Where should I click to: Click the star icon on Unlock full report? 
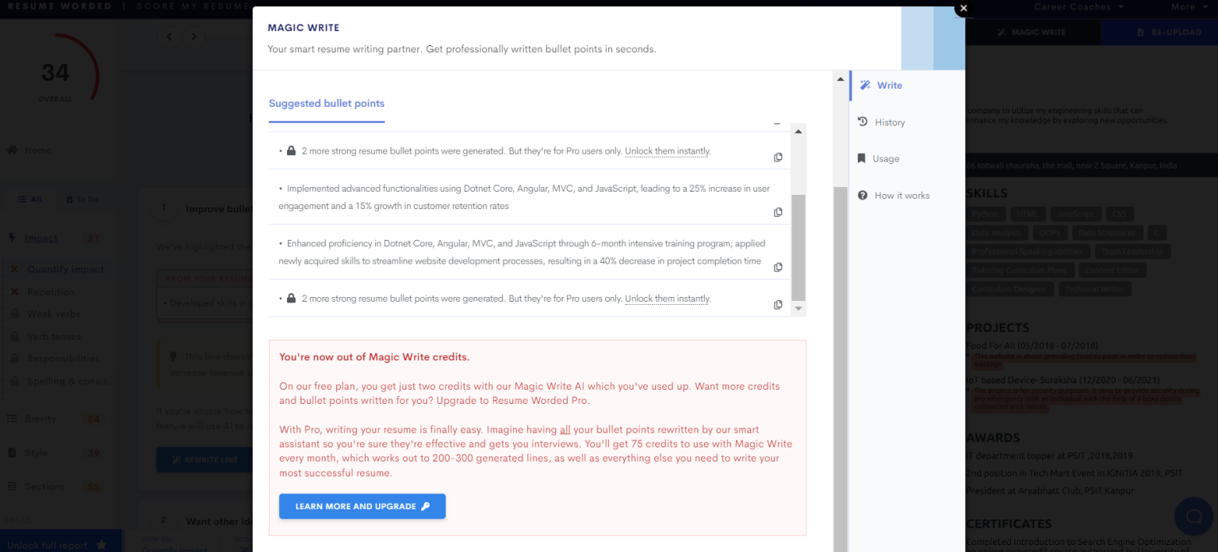coord(101,545)
